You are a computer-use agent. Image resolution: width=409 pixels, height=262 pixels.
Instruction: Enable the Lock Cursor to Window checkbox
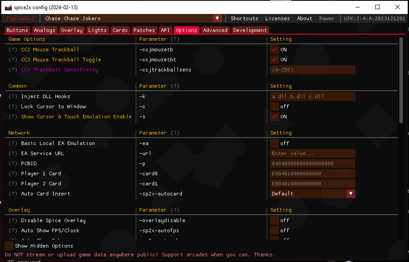pos(275,106)
